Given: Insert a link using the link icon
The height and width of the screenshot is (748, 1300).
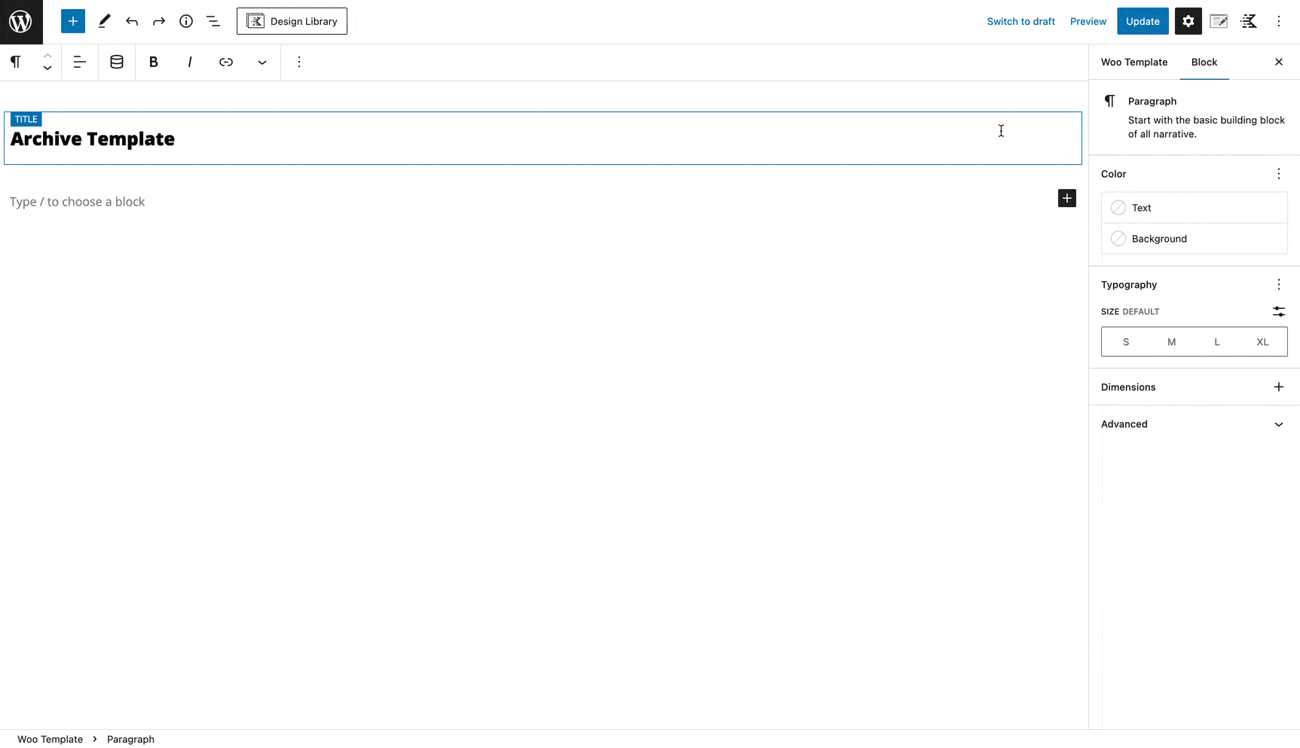Looking at the screenshot, I should click(226, 62).
